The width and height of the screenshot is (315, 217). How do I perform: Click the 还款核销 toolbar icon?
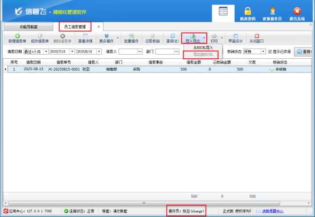pos(153,36)
